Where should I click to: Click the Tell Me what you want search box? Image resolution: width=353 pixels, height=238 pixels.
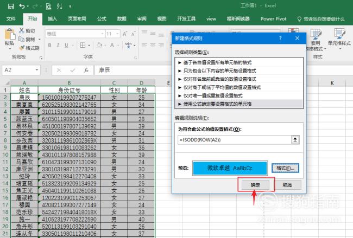[322, 19]
